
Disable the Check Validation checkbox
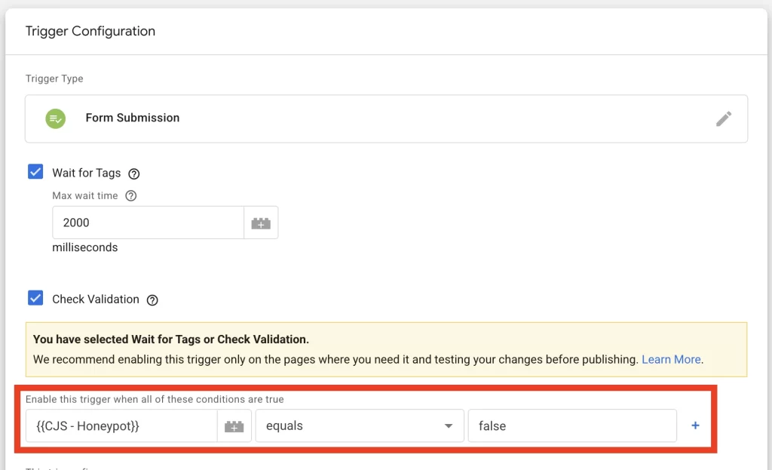point(35,298)
